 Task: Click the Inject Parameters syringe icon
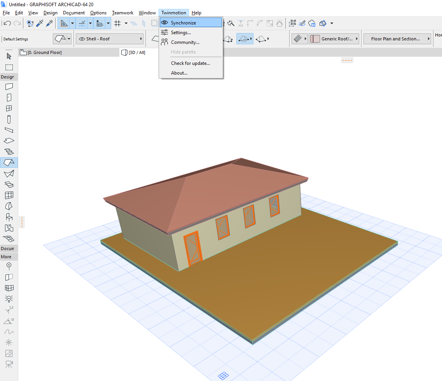49,23
